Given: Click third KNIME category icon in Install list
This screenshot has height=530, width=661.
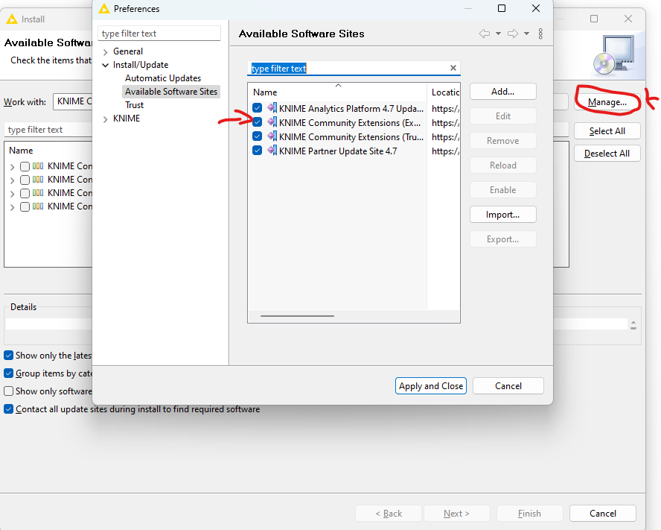Looking at the screenshot, I should (38, 192).
